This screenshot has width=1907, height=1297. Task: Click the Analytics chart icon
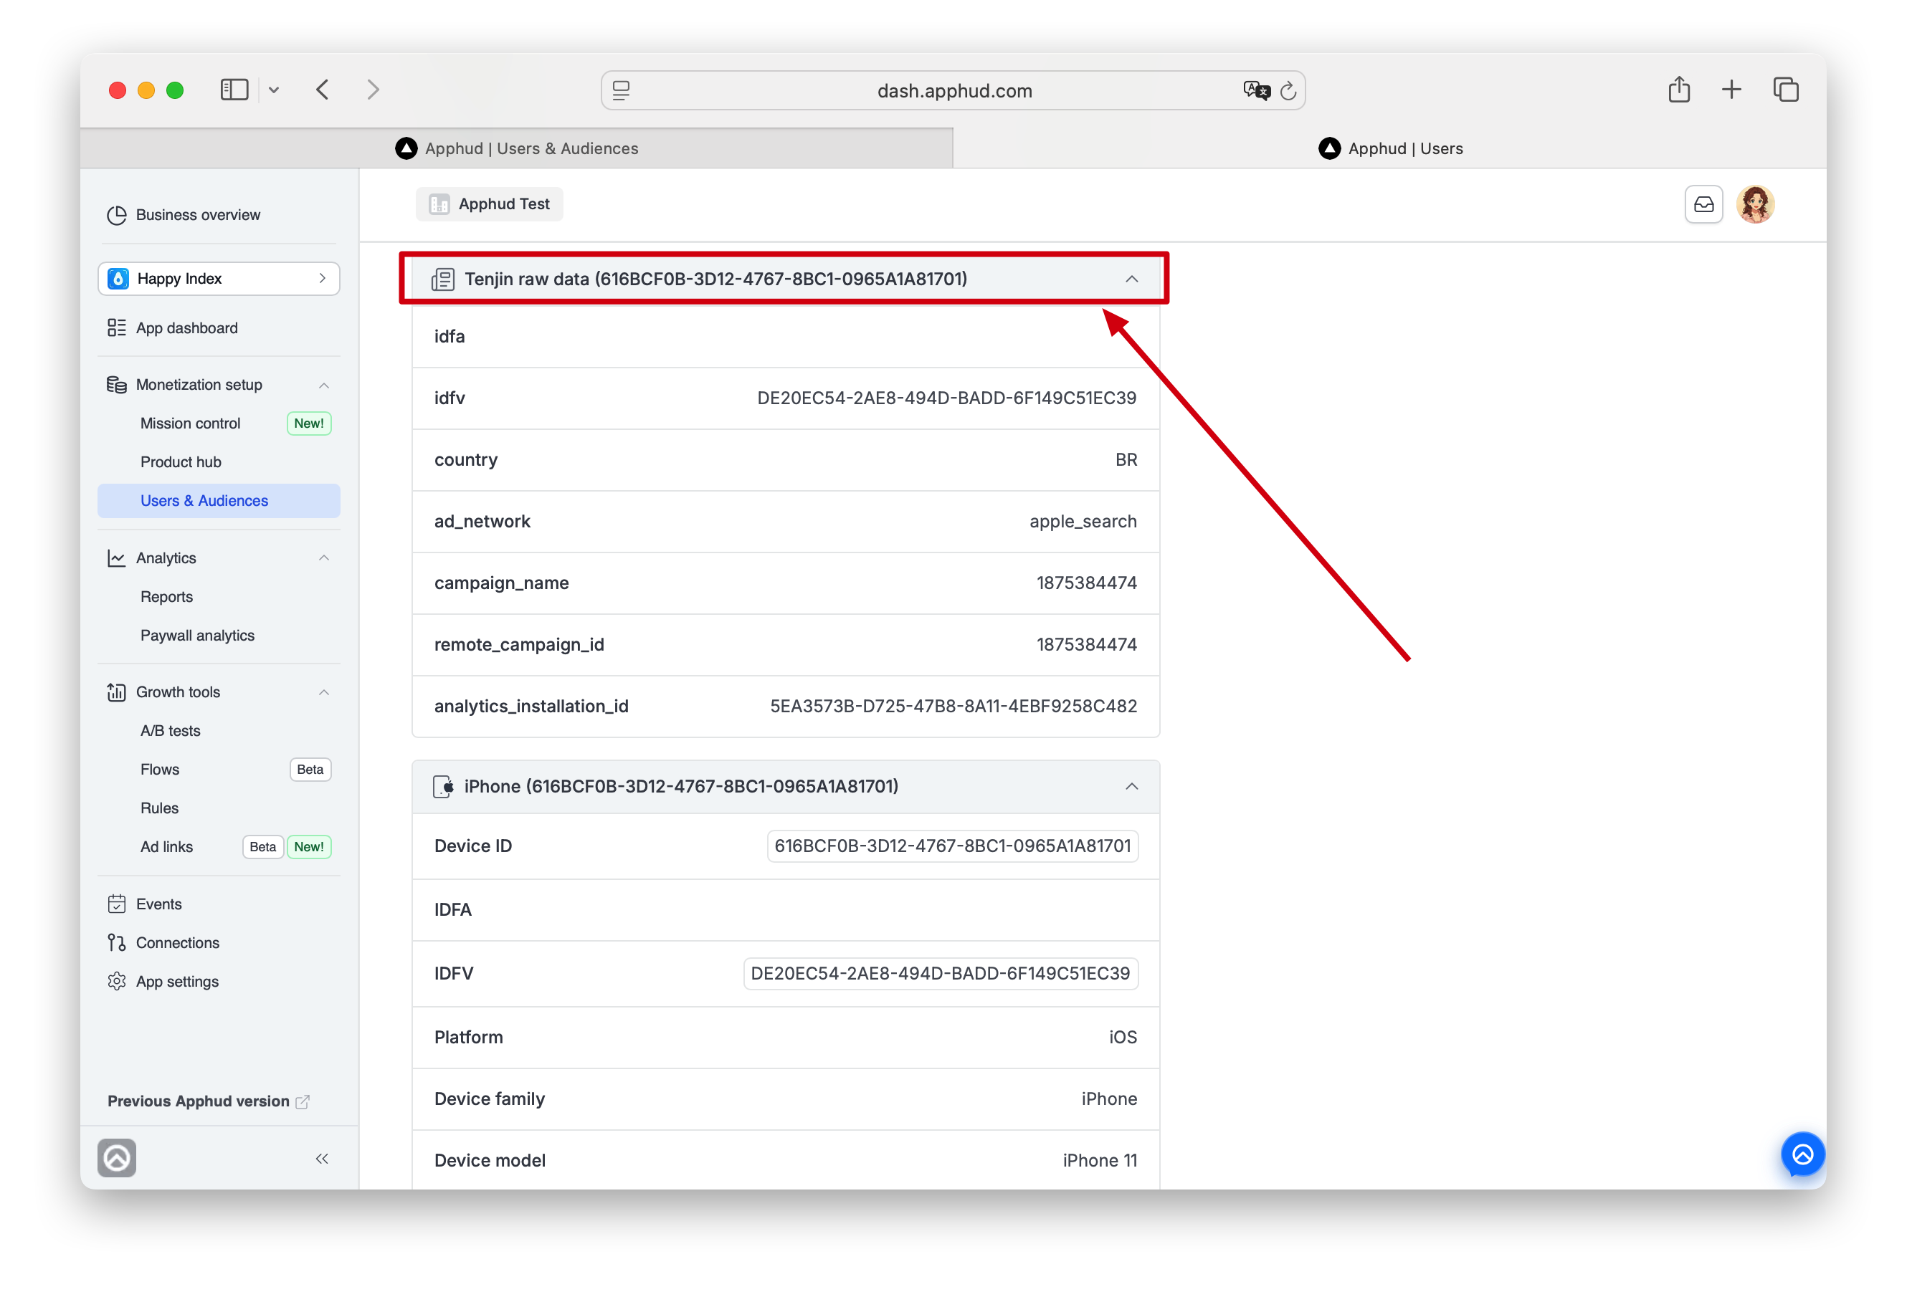pyautogui.click(x=117, y=557)
